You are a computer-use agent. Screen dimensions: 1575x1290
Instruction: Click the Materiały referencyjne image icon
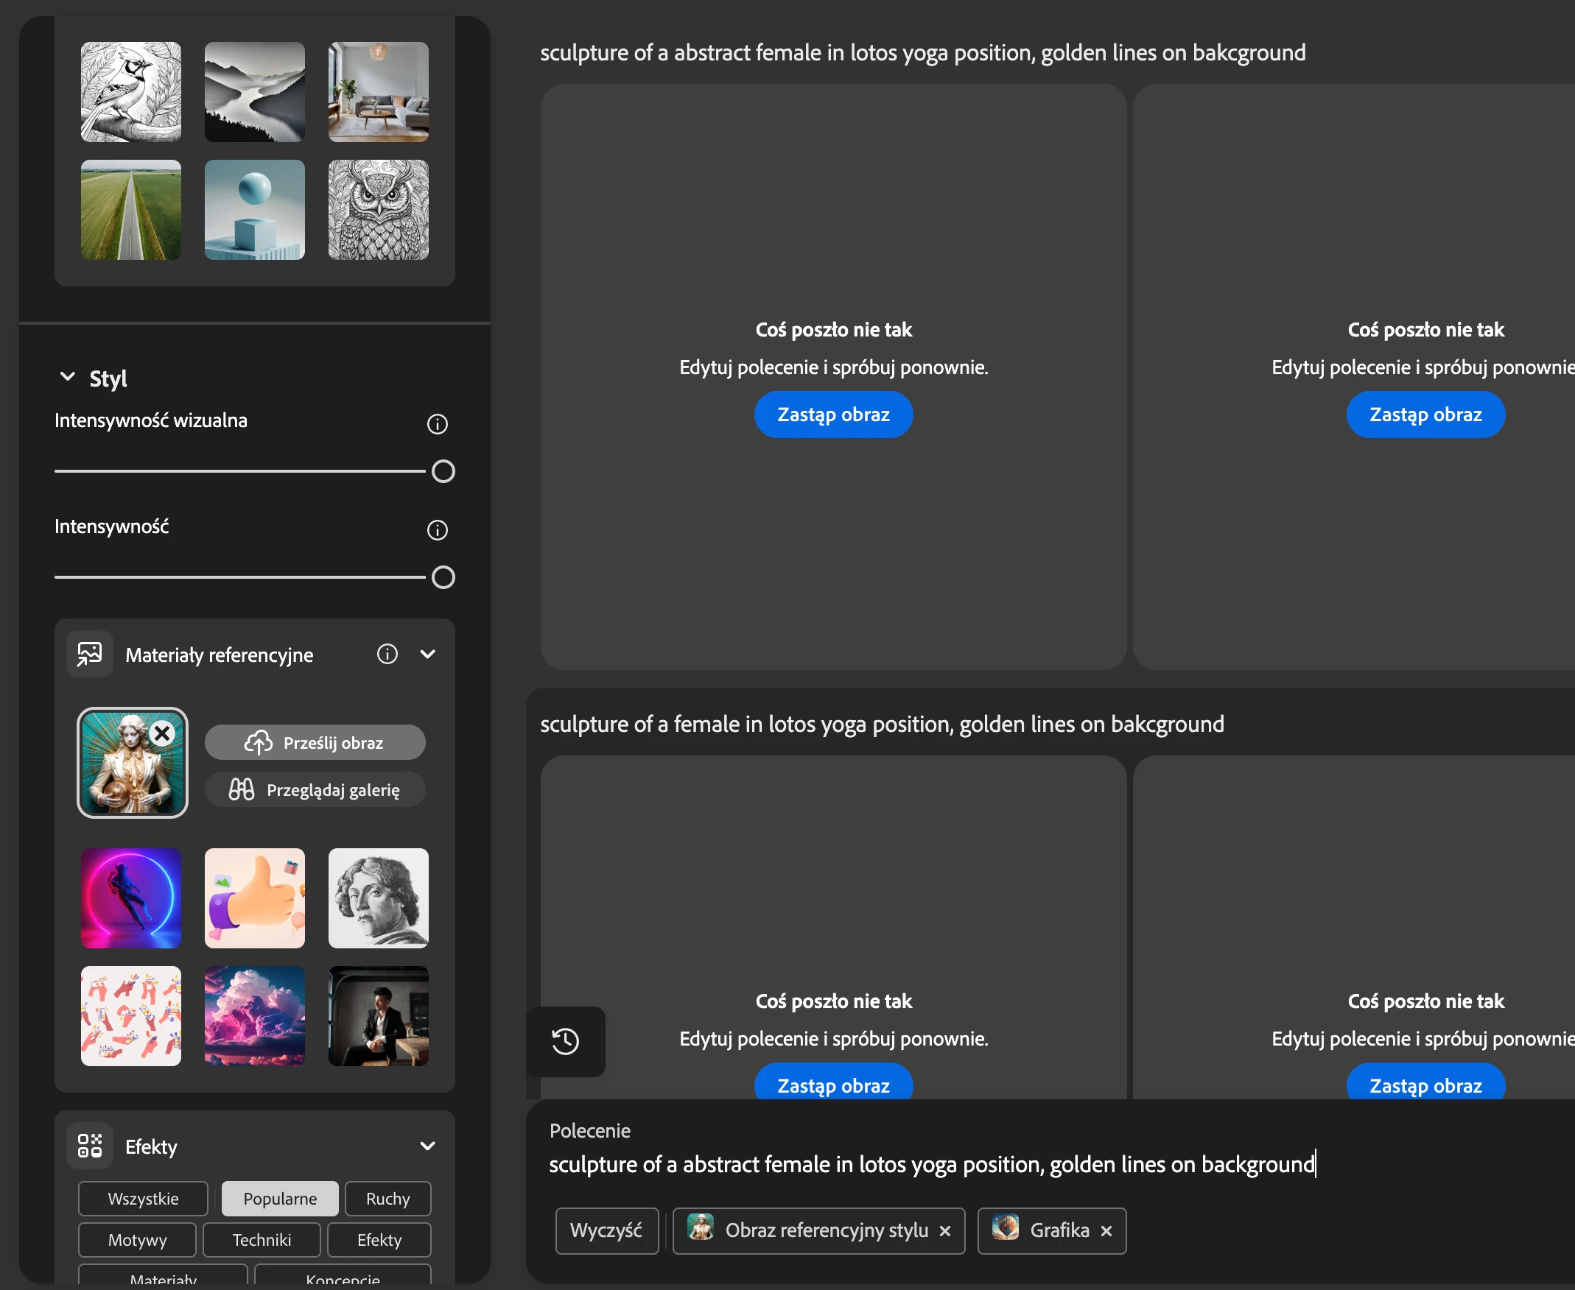pos(90,654)
